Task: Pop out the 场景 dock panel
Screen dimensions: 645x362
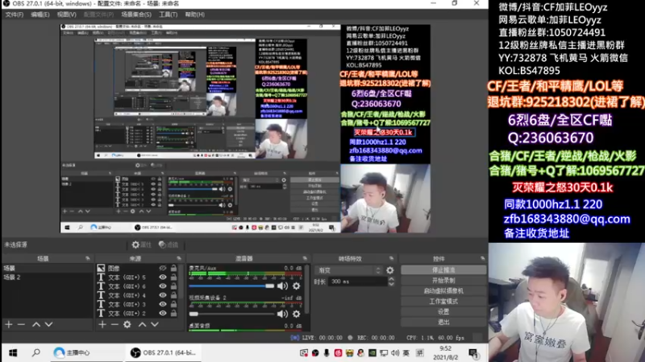Action: click(88, 258)
